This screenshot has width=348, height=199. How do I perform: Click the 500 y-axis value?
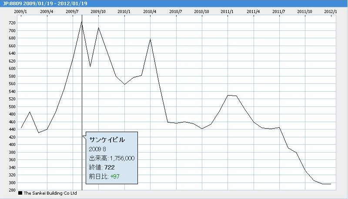click(12, 106)
